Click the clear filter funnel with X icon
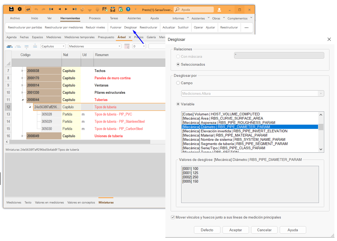This screenshot has height=241, width=337. coord(82,9)
